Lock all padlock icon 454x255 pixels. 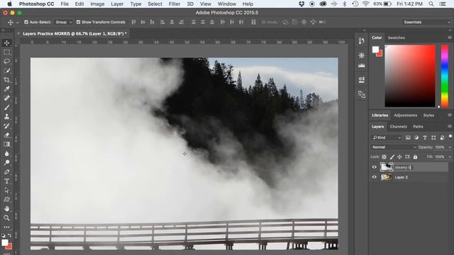point(415,157)
